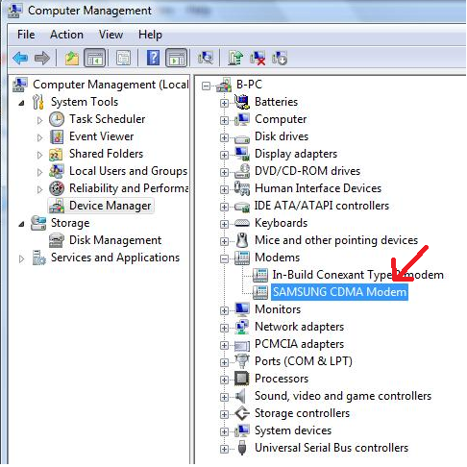This screenshot has height=467, width=467.
Task: Expand the Task Scheduler arrow
Action: point(39,120)
